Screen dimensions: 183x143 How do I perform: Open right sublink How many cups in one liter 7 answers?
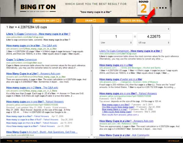[x=116, y=105]
